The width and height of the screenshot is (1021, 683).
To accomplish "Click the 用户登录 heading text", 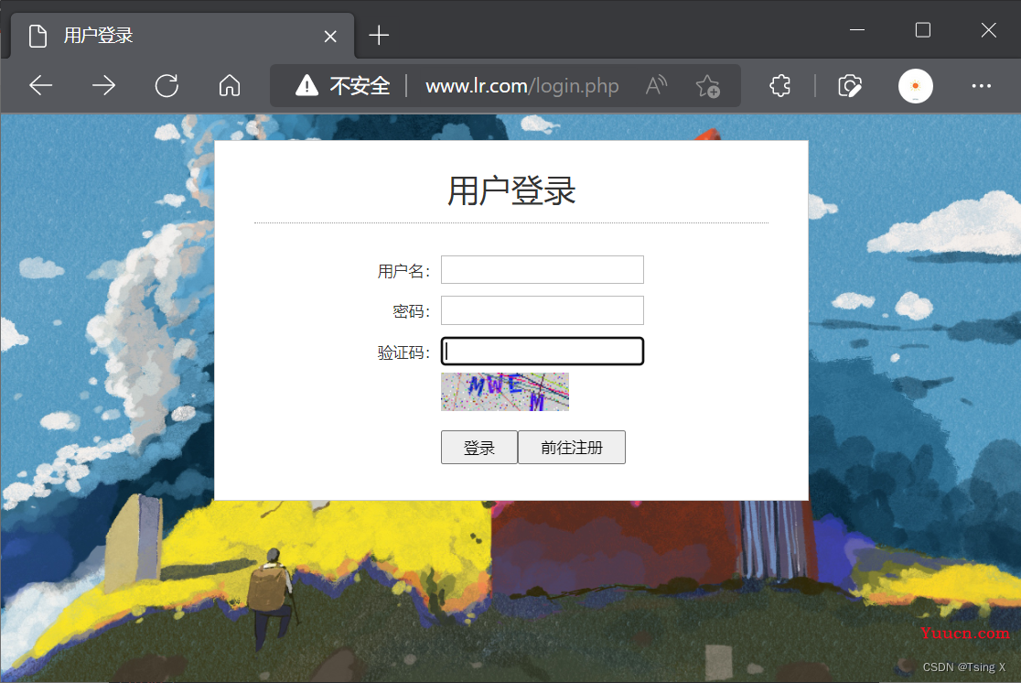I will tap(511, 190).
